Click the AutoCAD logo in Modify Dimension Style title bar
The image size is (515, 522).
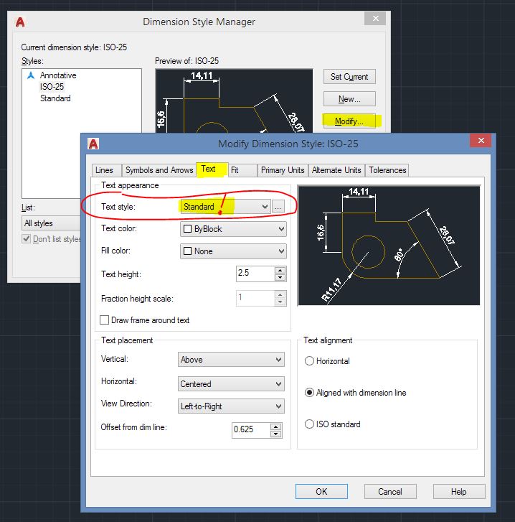click(x=93, y=144)
